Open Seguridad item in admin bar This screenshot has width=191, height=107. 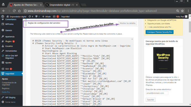(65, 16)
